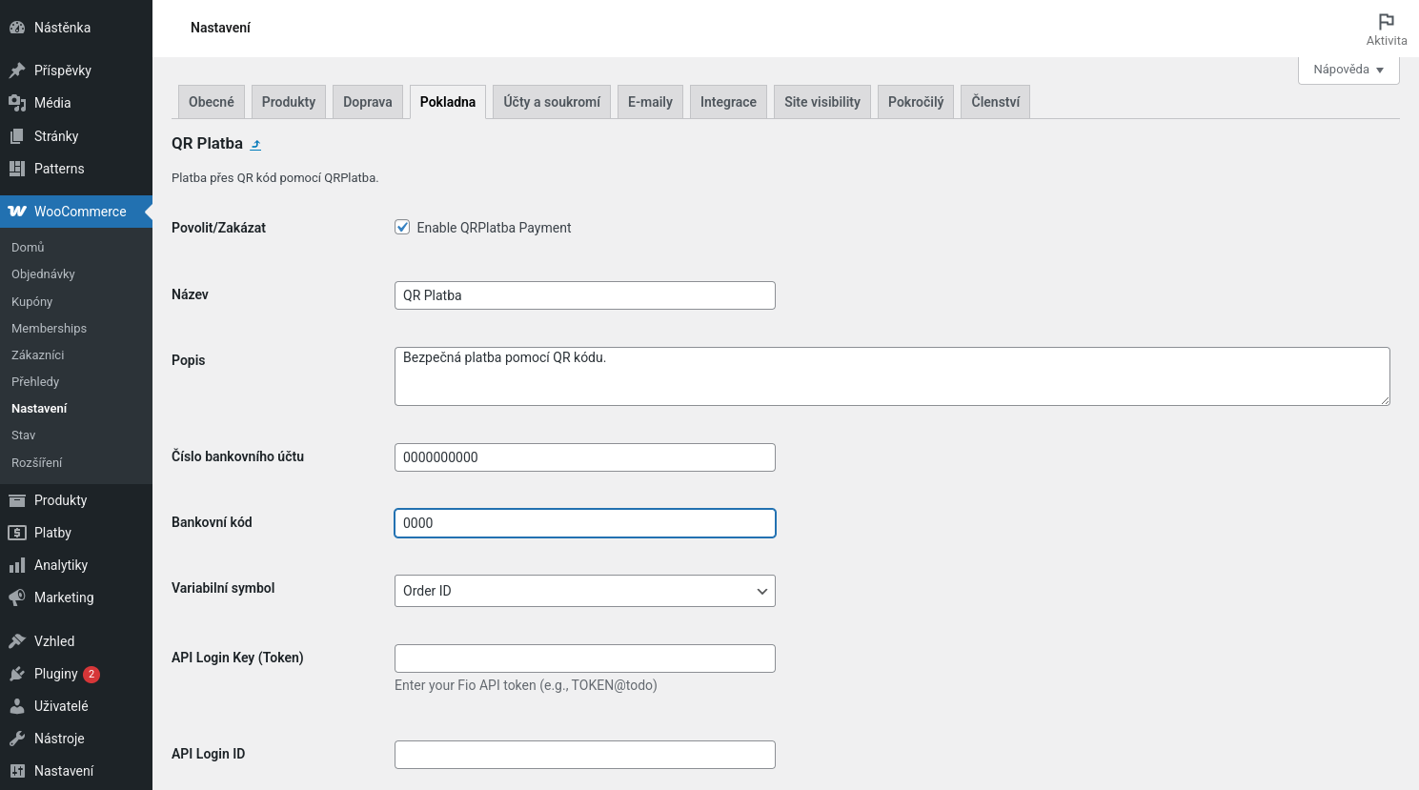Go to Domů in WooCommerce submenu
The width and height of the screenshot is (1419, 790).
pyautogui.click(x=28, y=247)
